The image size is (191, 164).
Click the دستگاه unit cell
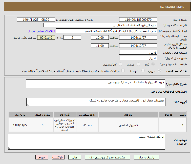point(87,125)
